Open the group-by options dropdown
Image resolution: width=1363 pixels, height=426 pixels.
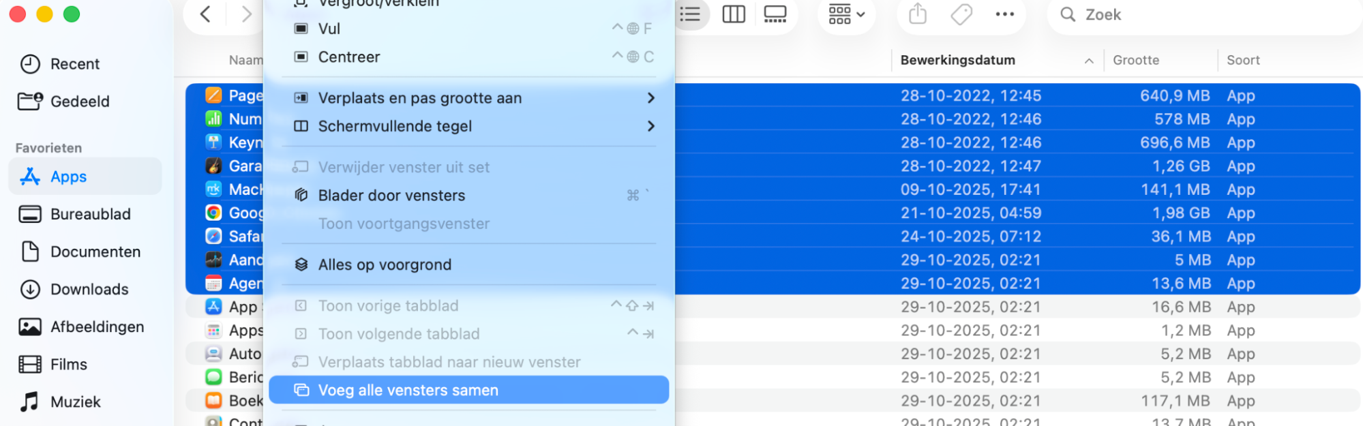847,14
